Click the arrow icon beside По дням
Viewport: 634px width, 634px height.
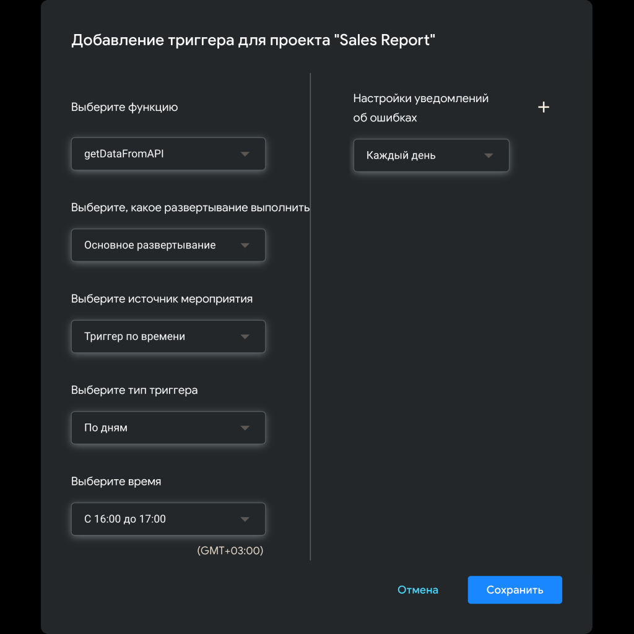pyautogui.click(x=245, y=428)
